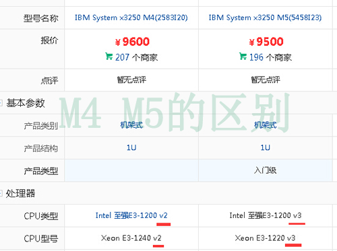Click the 产品结构 row label
This screenshot has width=337, height=251.
(41, 148)
